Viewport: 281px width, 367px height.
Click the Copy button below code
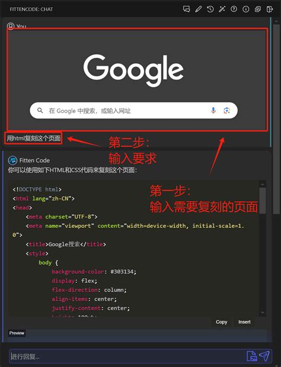pyautogui.click(x=222, y=322)
